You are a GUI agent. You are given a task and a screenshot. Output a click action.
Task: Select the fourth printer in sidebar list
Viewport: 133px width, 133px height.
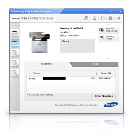coord(15,63)
